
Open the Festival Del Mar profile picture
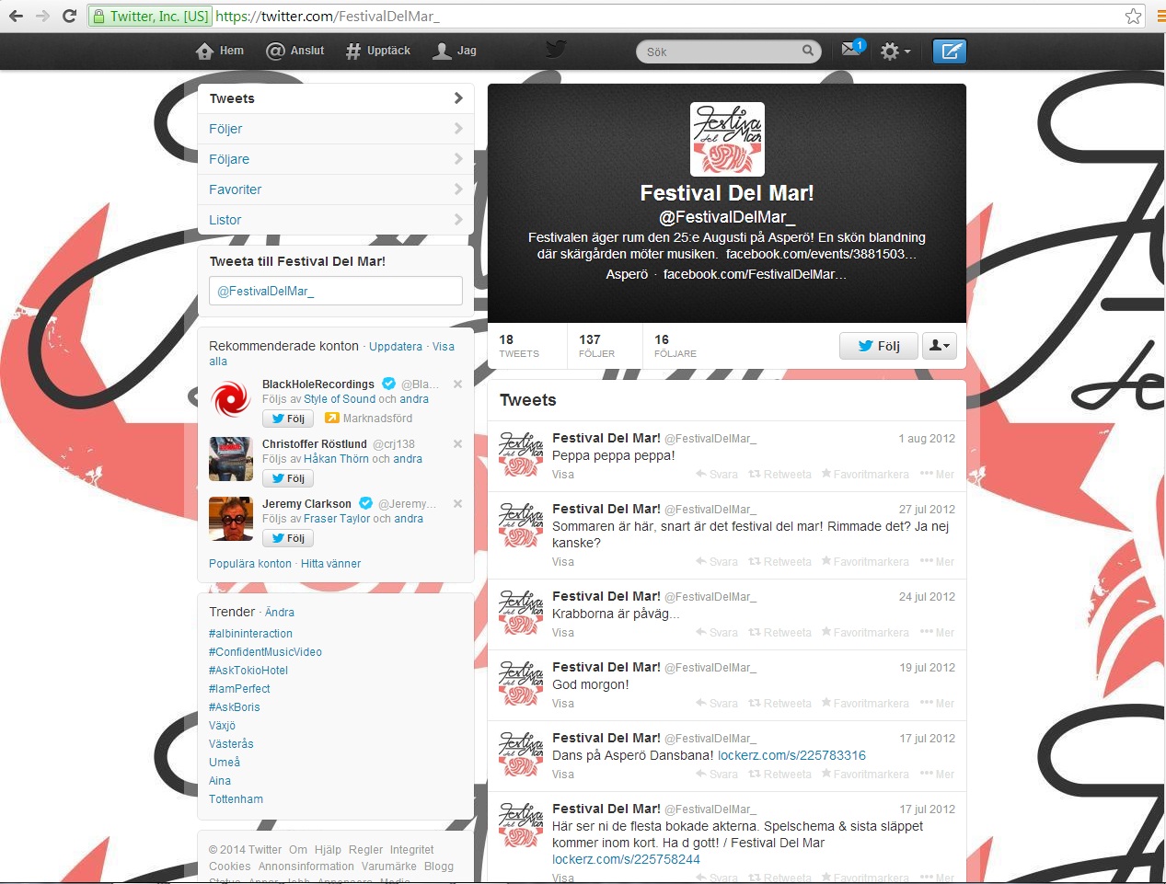(727, 139)
